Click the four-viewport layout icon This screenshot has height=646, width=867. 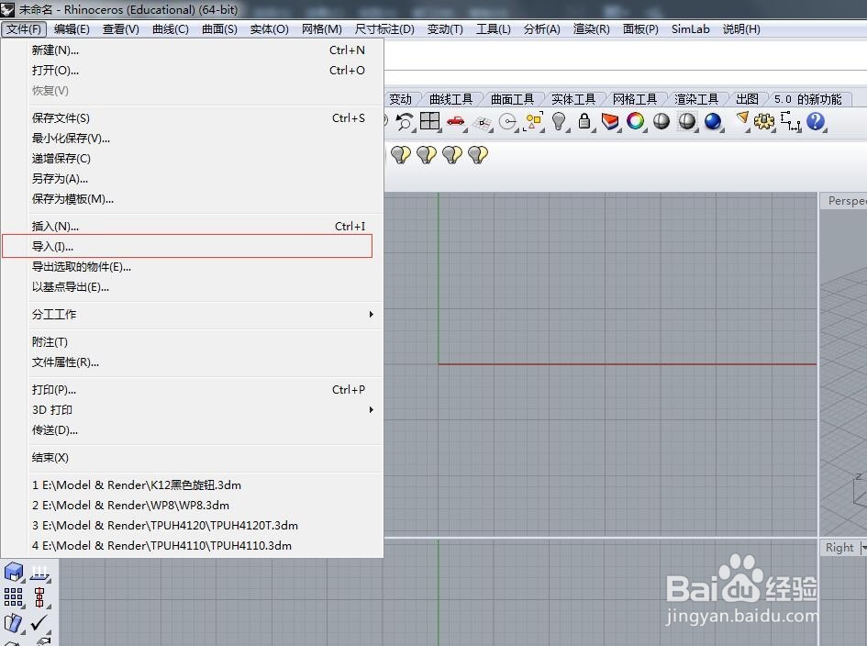click(x=429, y=121)
